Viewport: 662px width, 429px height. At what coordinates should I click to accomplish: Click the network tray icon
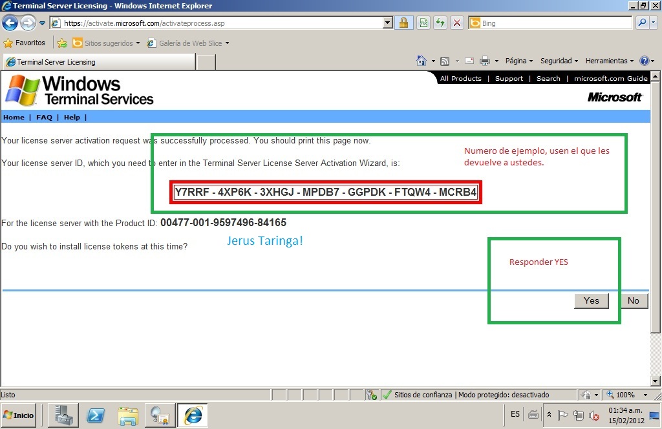click(579, 415)
